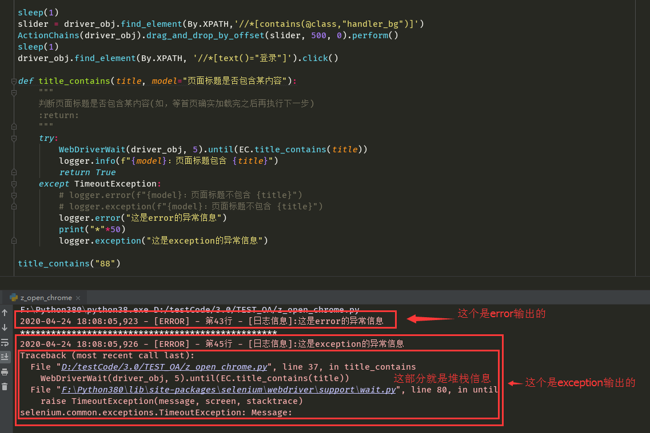Toggle scroll-to-end in the console
The width and height of the screenshot is (650, 433).
point(5,357)
